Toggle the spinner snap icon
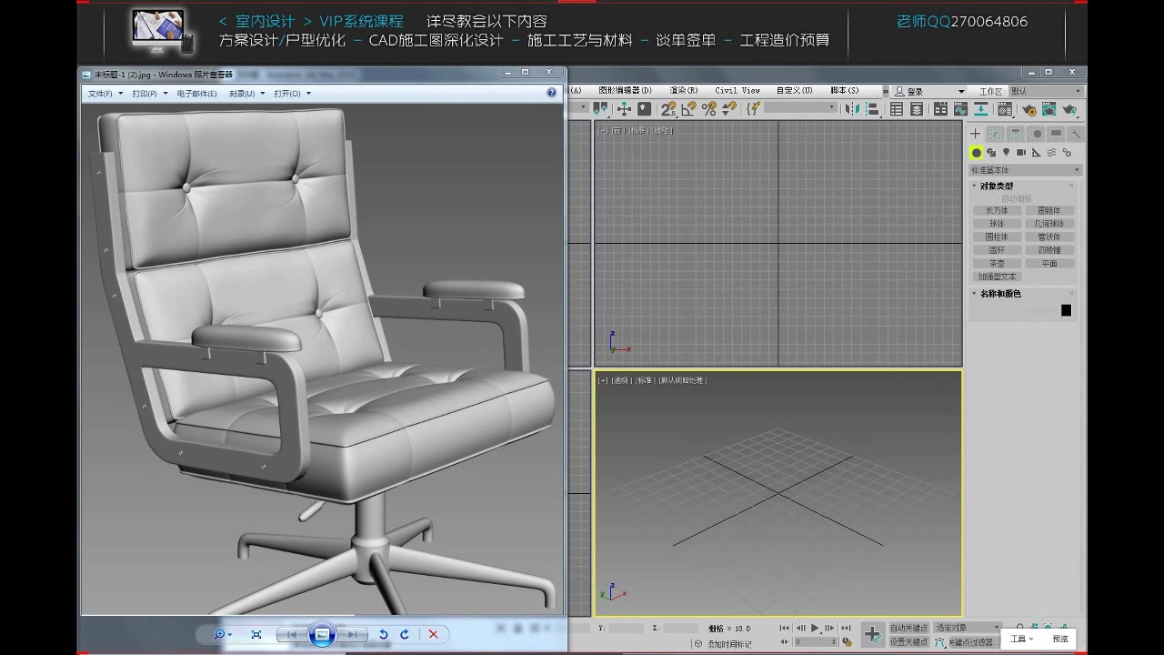 click(x=728, y=108)
